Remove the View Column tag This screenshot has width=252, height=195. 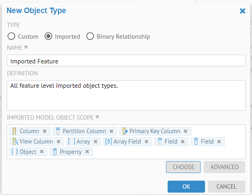(x=59, y=142)
